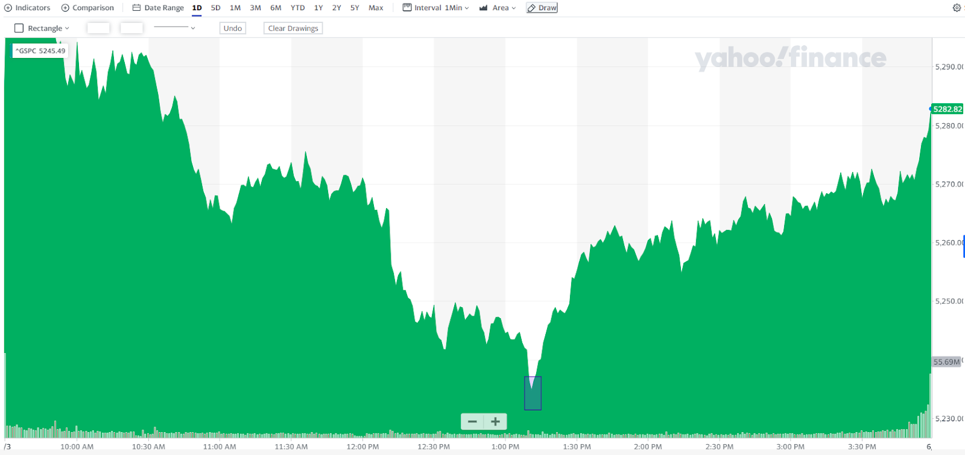
Task: Toggle the Draw tool button
Action: (542, 8)
